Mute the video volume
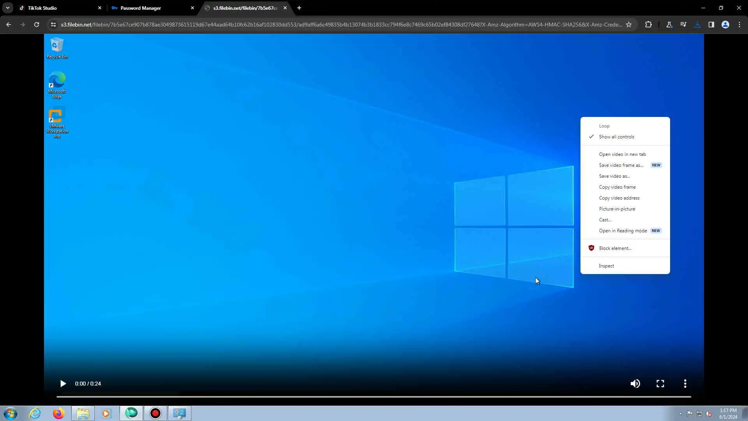The image size is (748, 421). 635,384
